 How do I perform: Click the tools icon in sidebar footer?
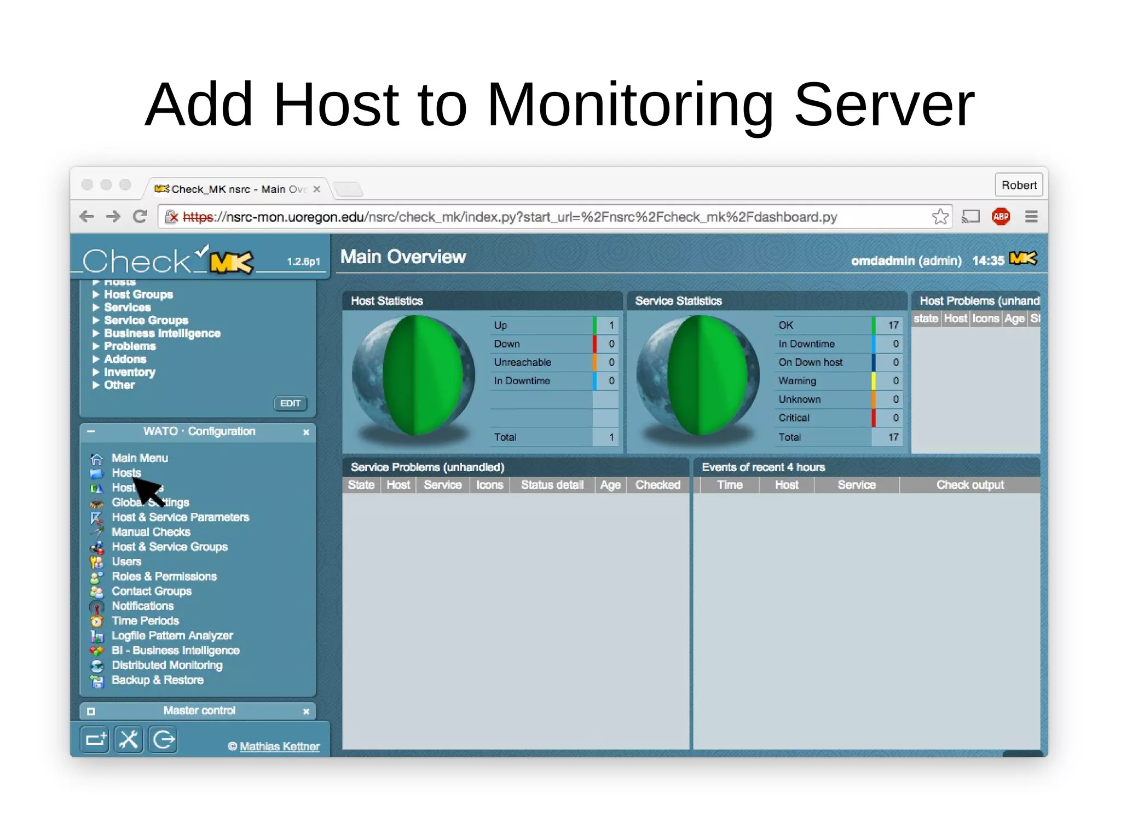click(x=129, y=740)
